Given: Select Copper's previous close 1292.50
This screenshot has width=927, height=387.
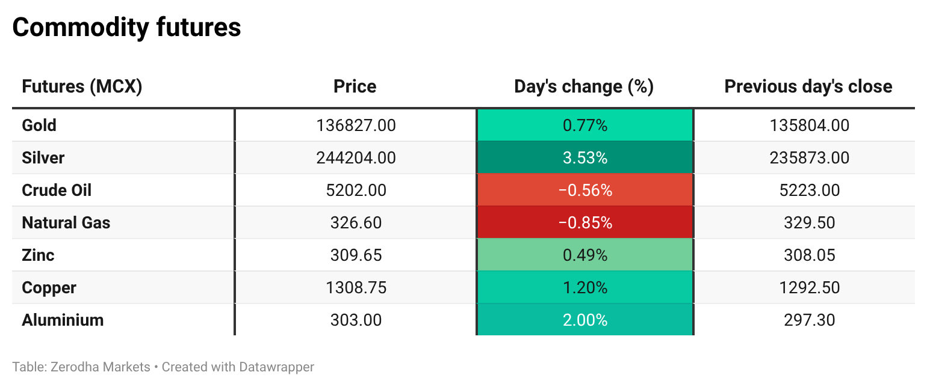Looking at the screenshot, I should coord(809,288).
